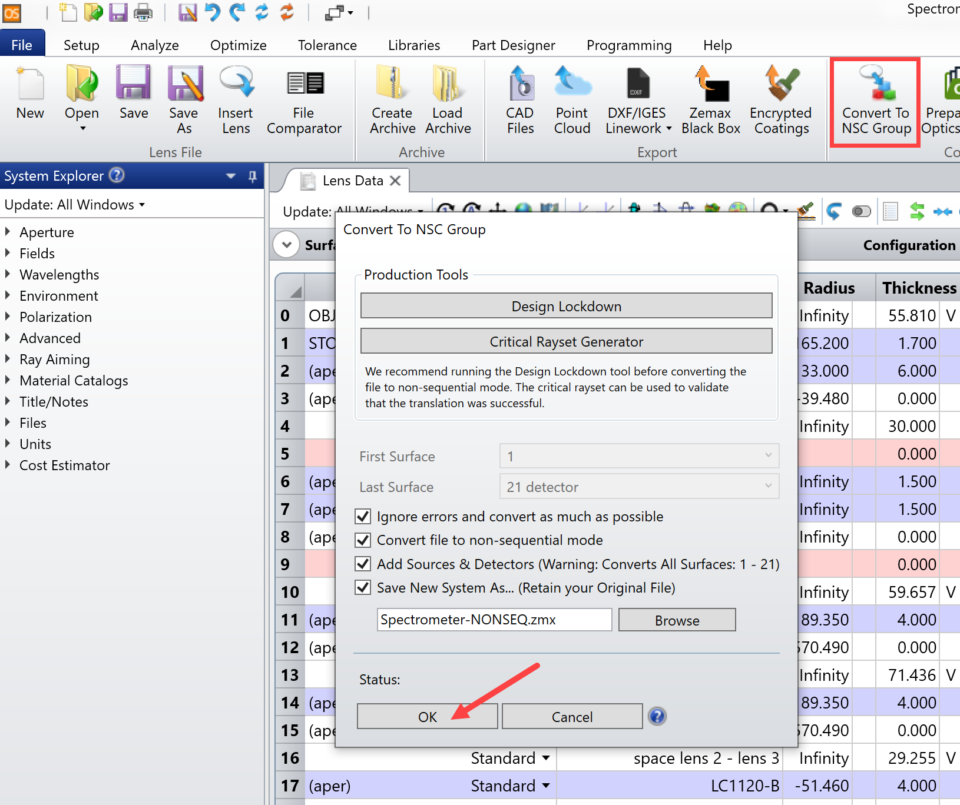Click the Save As icon in the ribbon
The image size is (960, 805).
coord(185,84)
